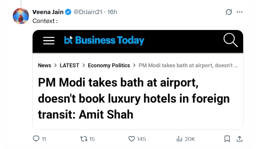
Task: Like the post with heart icon
Action: [x=132, y=139]
